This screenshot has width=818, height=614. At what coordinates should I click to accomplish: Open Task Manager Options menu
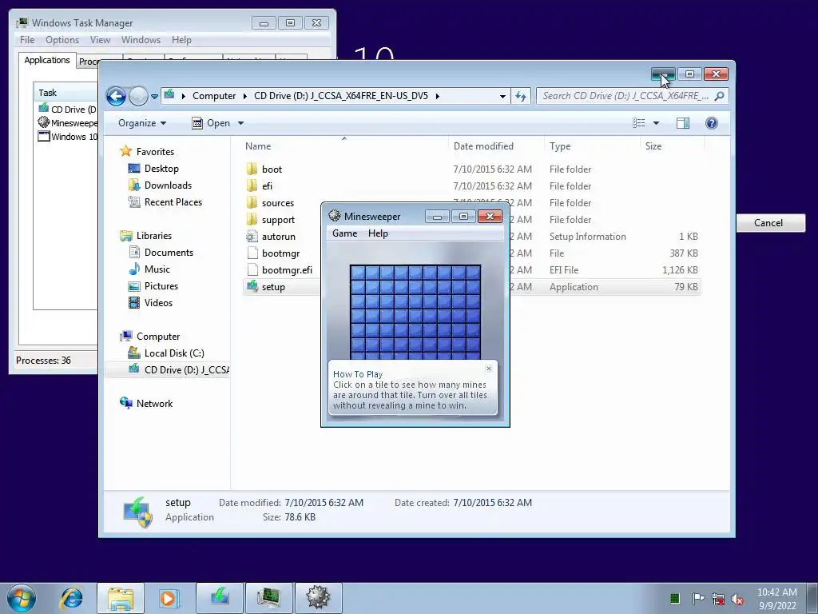[x=62, y=40]
